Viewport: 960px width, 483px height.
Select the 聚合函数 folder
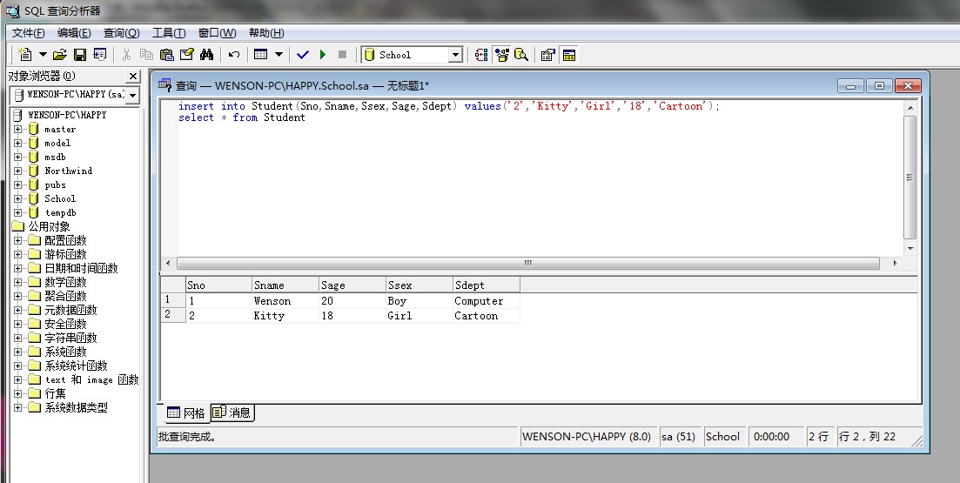pyautogui.click(x=65, y=296)
